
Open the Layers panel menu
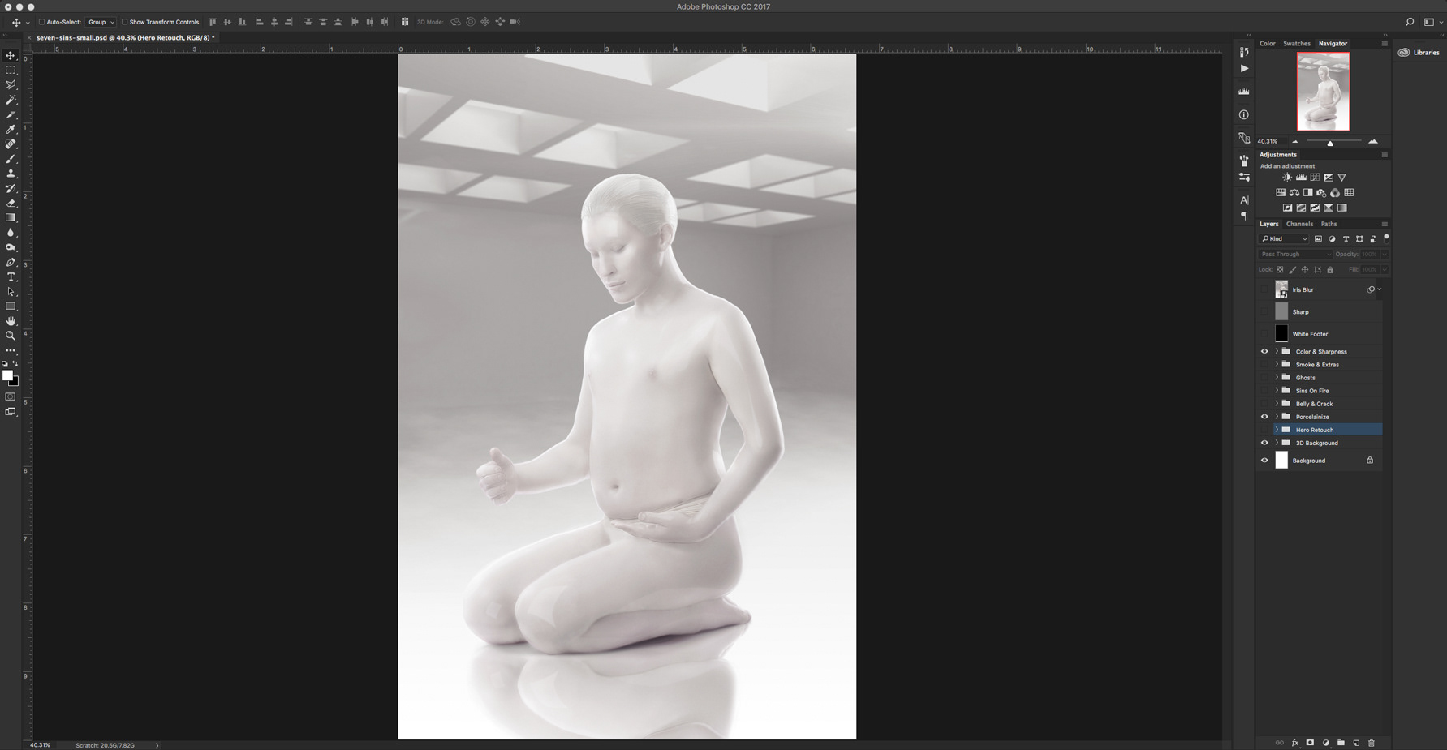pyautogui.click(x=1385, y=224)
